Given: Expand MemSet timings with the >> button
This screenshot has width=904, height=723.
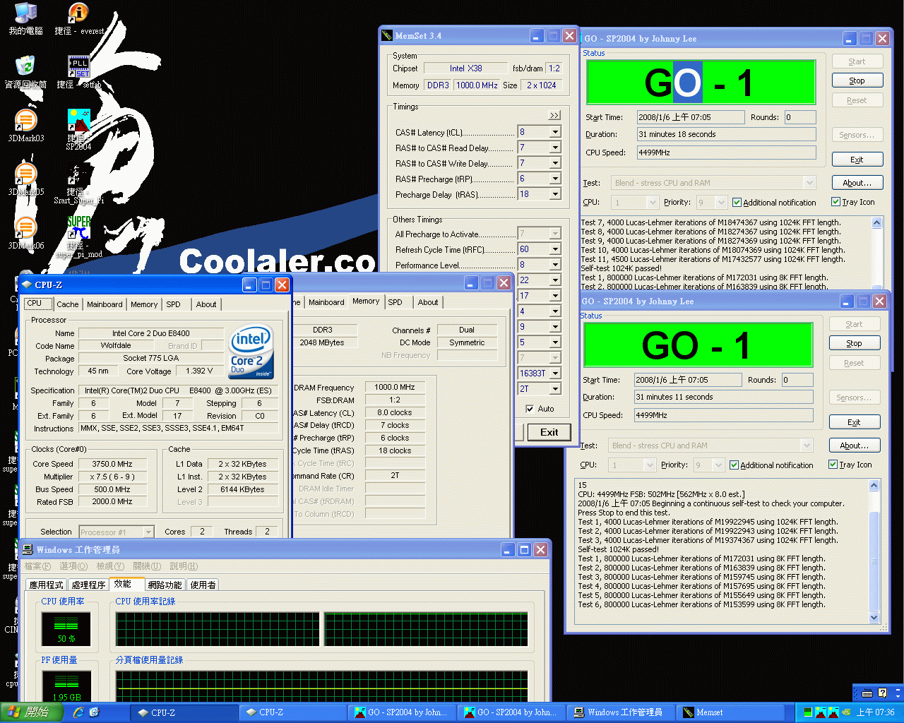Looking at the screenshot, I should (x=554, y=115).
